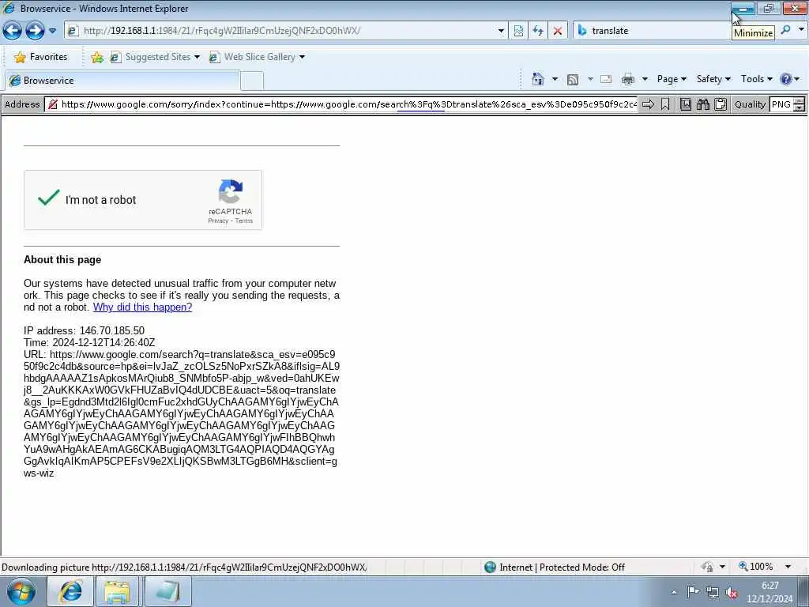The width and height of the screenshot is (809, 607).
Task: Select the Browservice tab
Action: click(122, 81)
